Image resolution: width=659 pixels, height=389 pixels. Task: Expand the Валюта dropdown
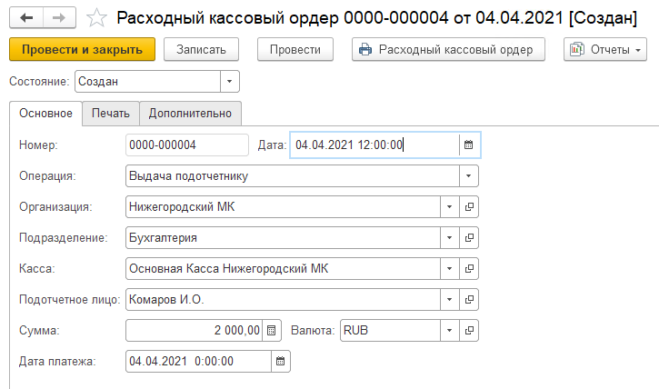pos(449,331)
